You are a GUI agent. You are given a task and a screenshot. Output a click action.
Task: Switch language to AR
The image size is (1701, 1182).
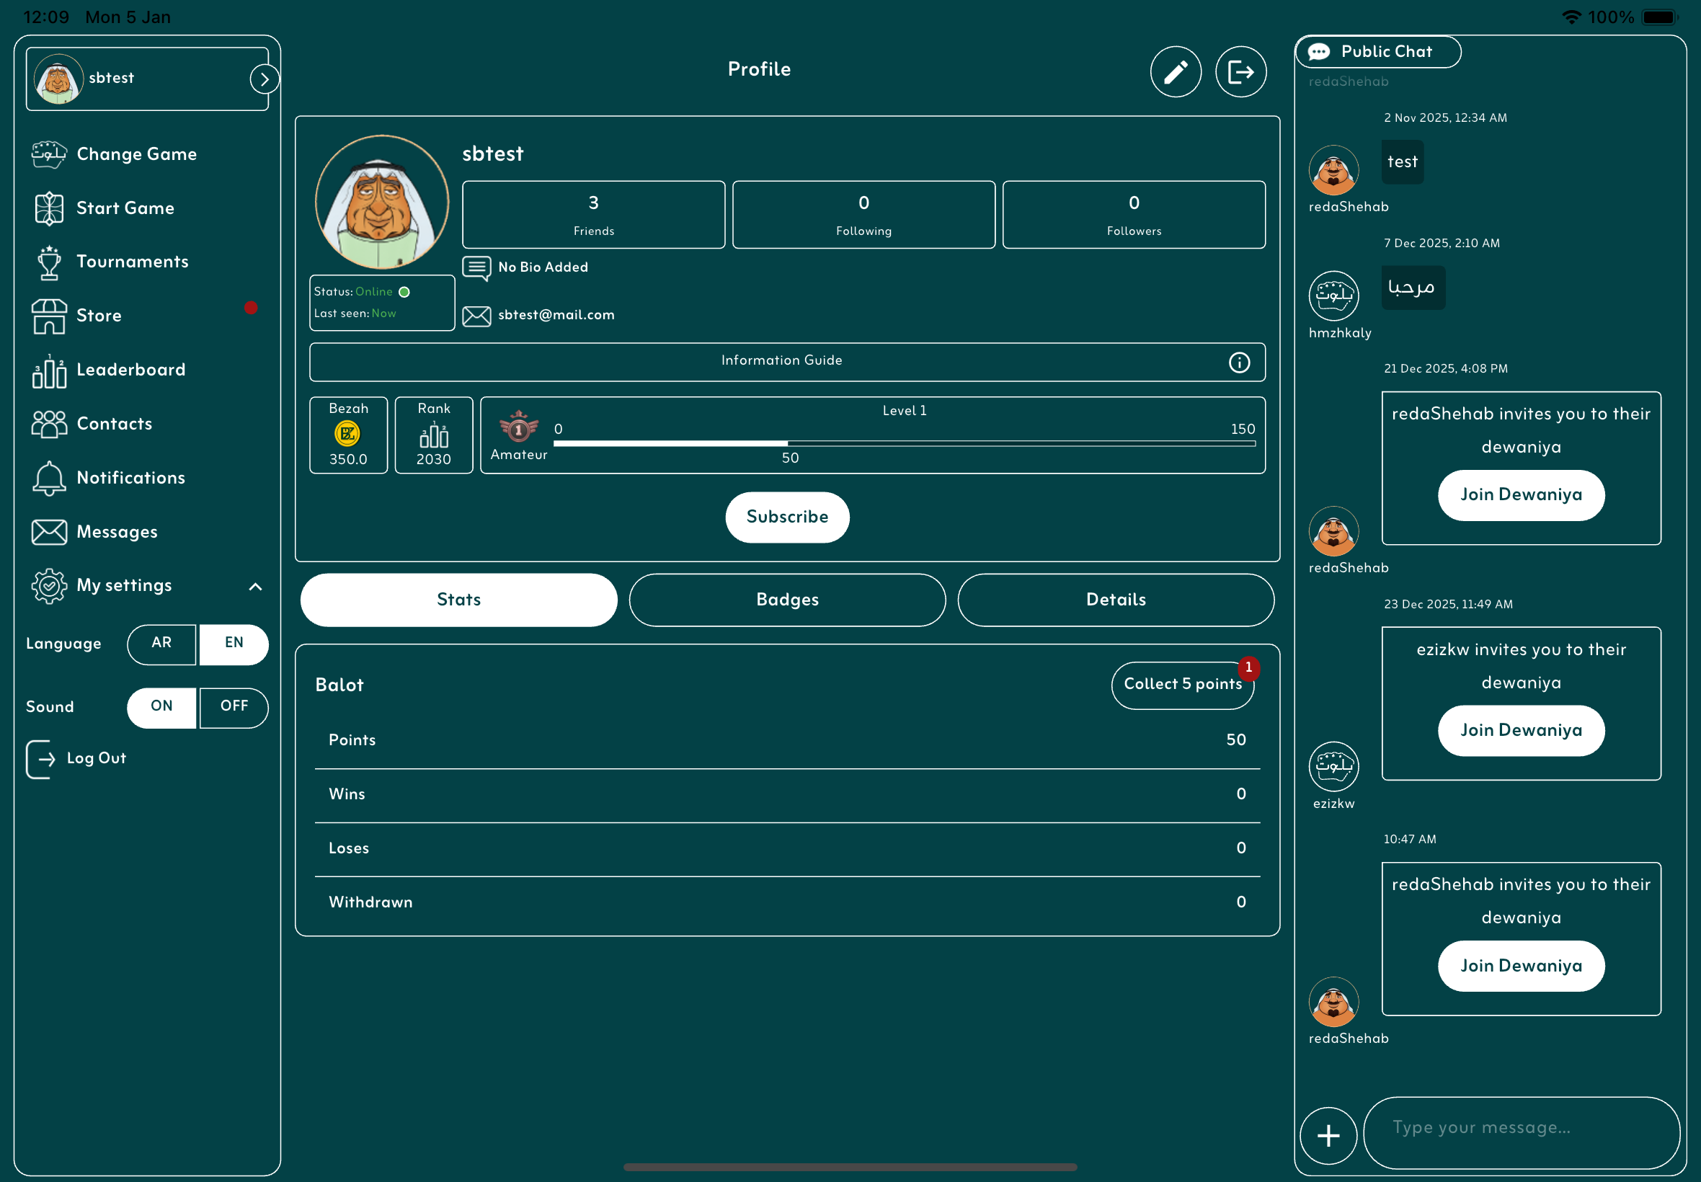161,644
